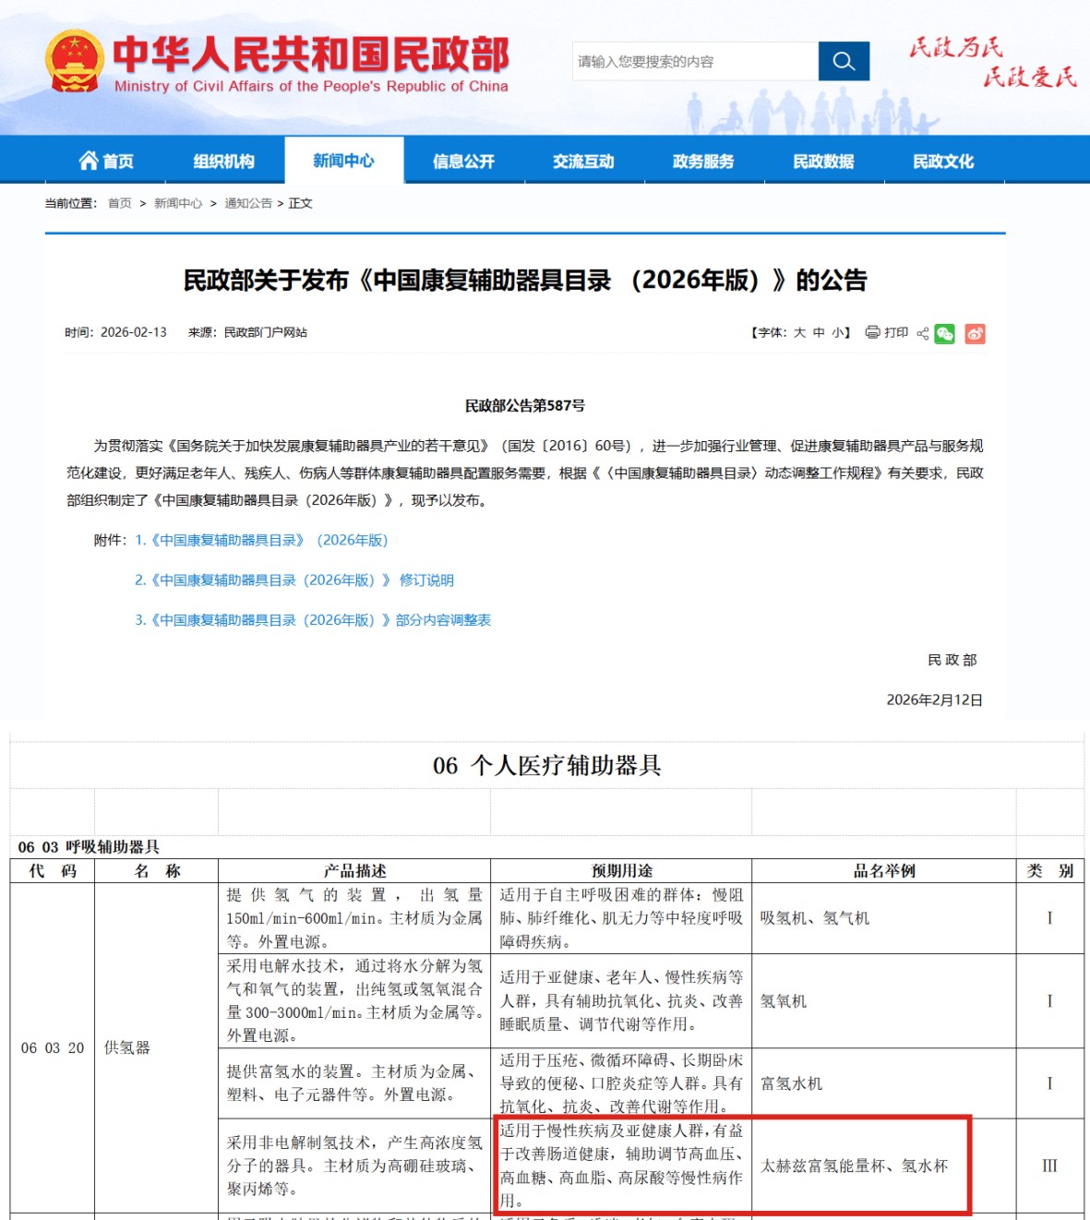This screenshot has height=1220, width=1090.
Task: Set font size to 小 (small)
Action: point(837,332)
